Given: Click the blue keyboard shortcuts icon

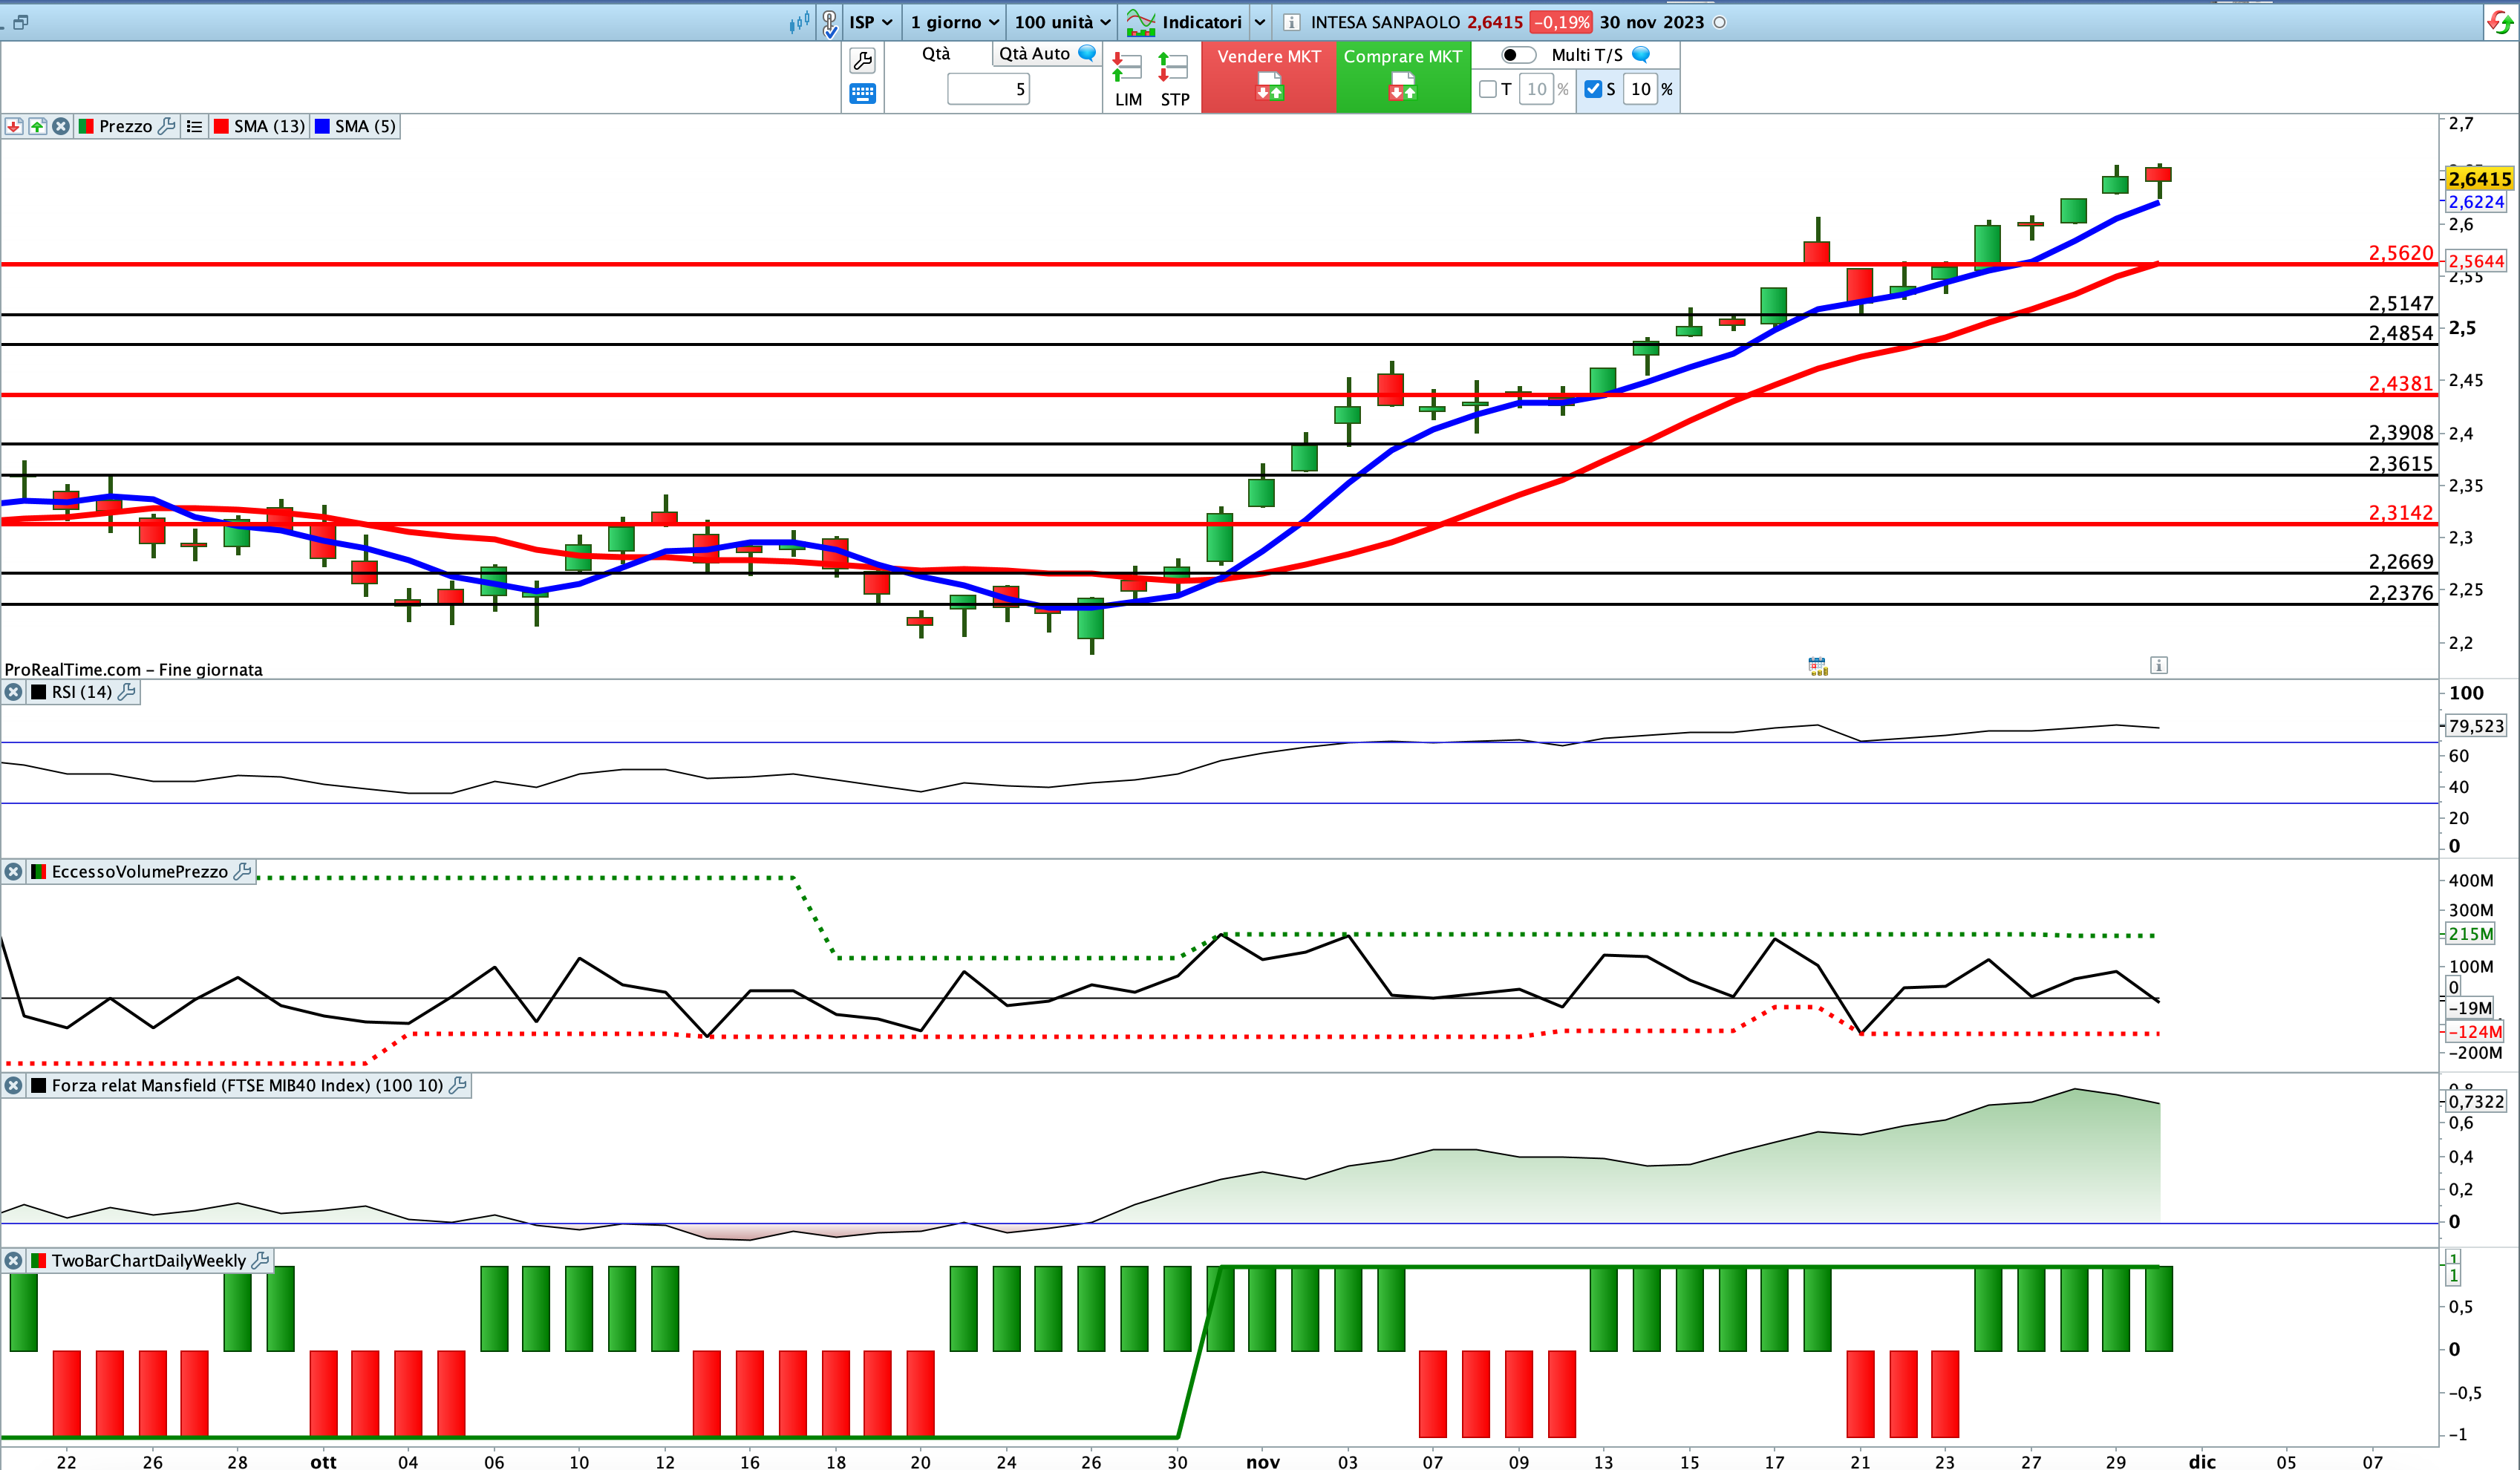Looking at the screenshot, I should click(x=862, y=94).
